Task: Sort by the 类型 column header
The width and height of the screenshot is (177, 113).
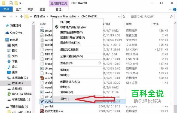Action: (x=129, y=24)
